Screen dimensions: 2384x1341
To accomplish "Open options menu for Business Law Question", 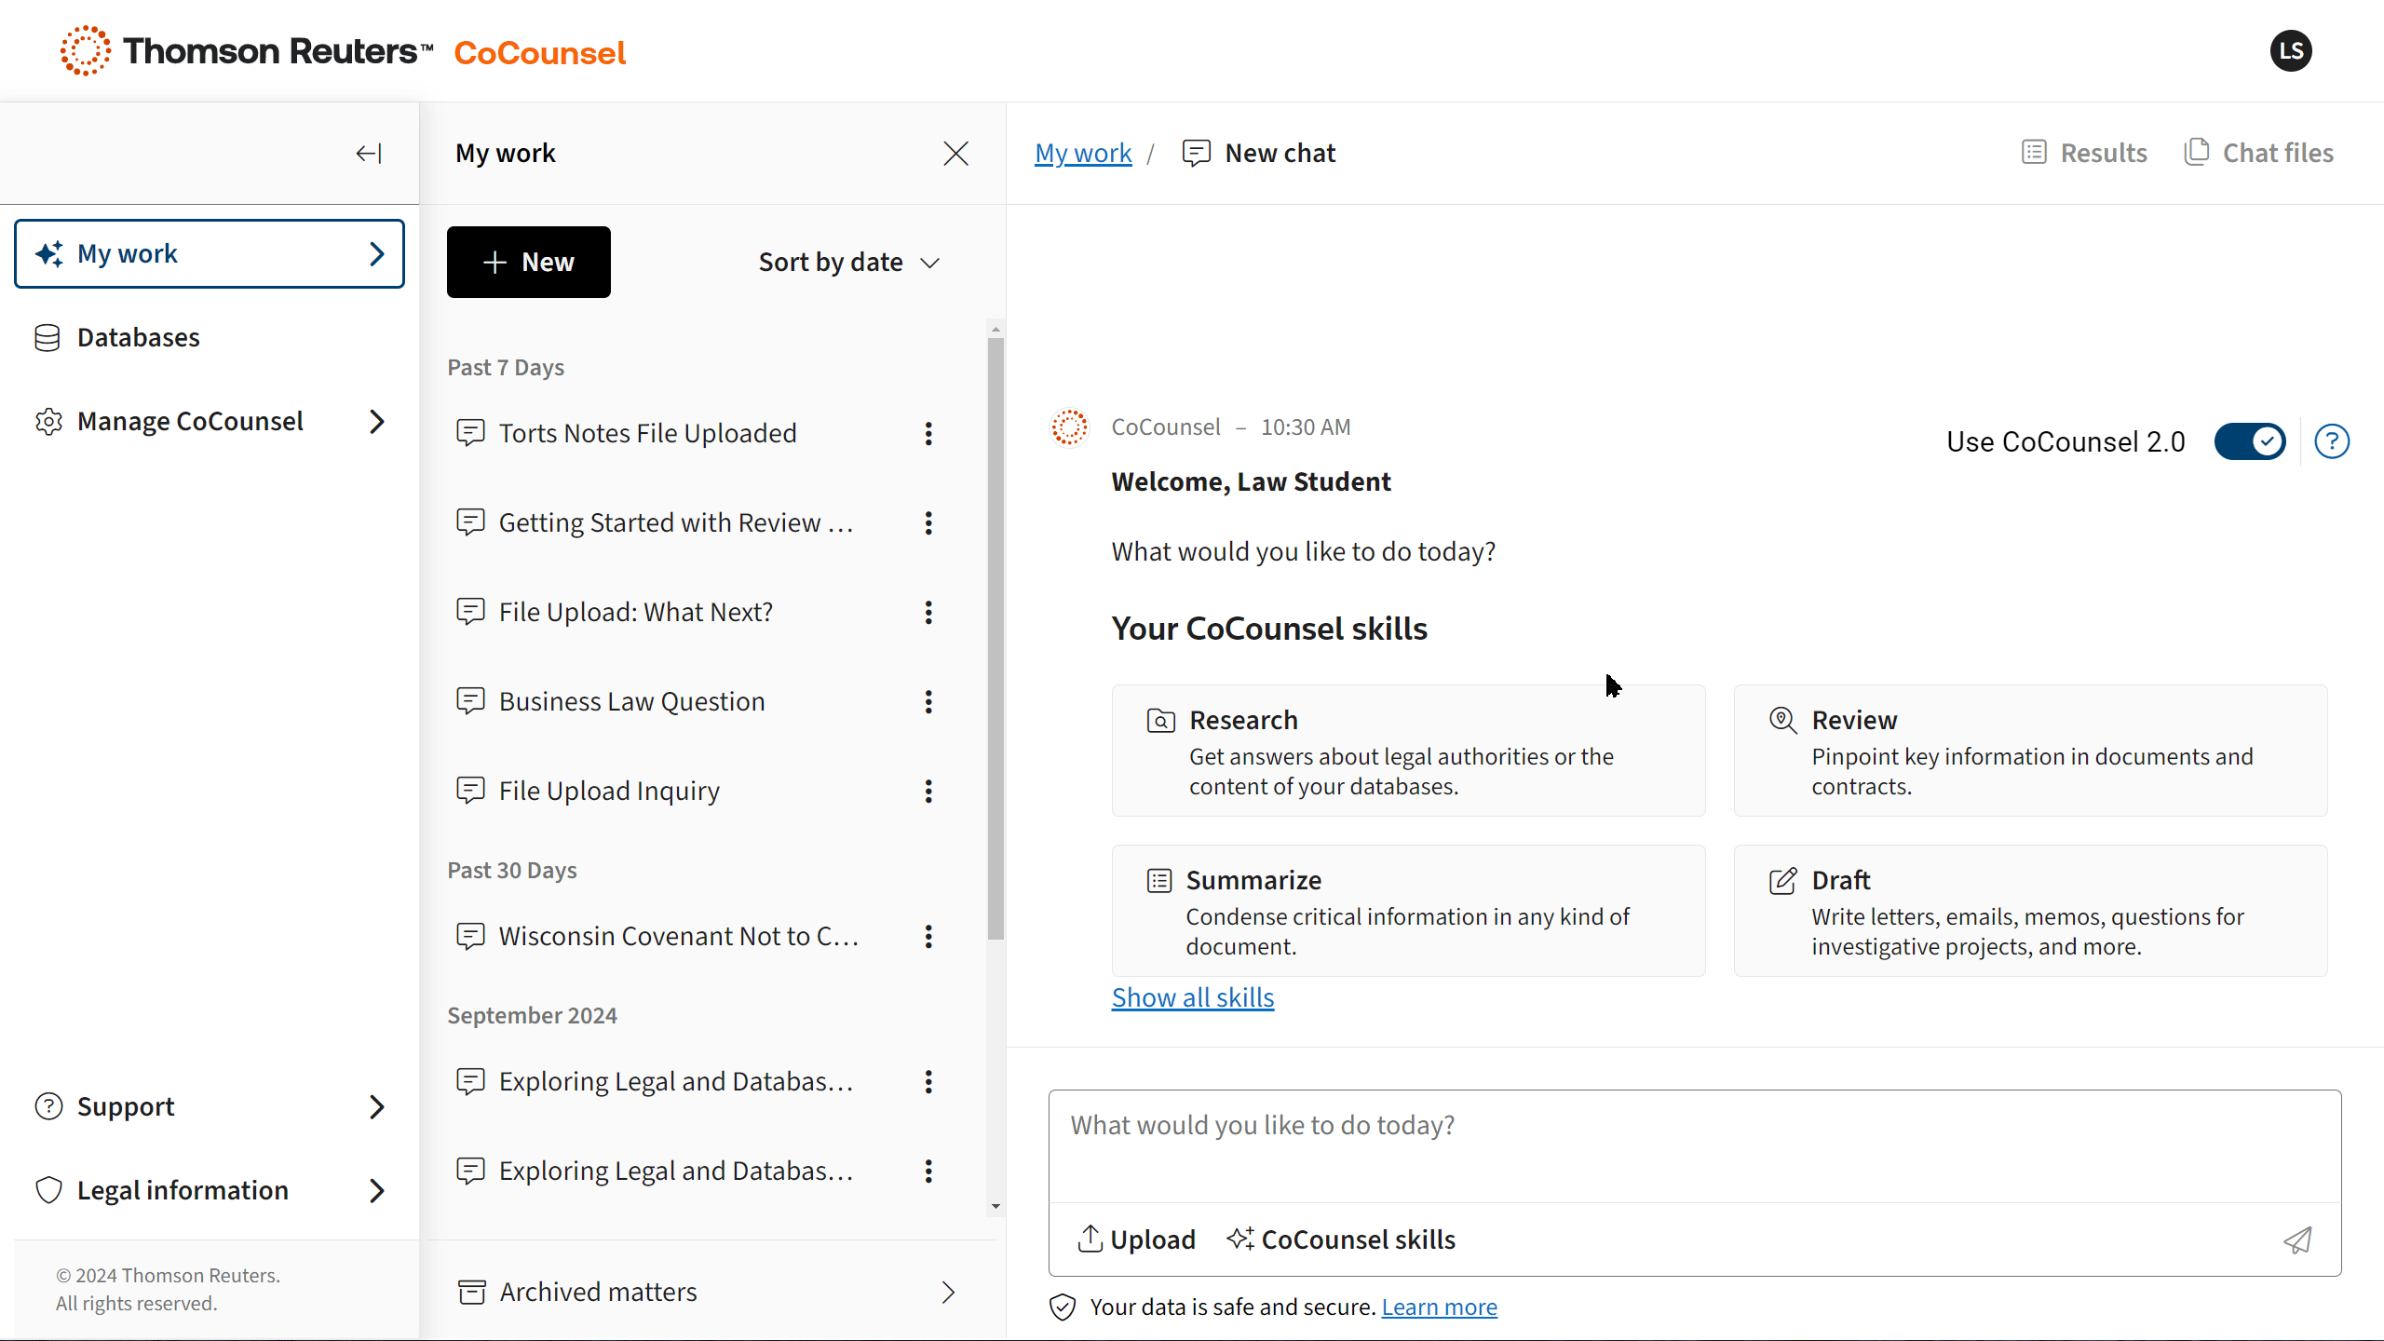I will pyautogui.click(x=928, y=701).
